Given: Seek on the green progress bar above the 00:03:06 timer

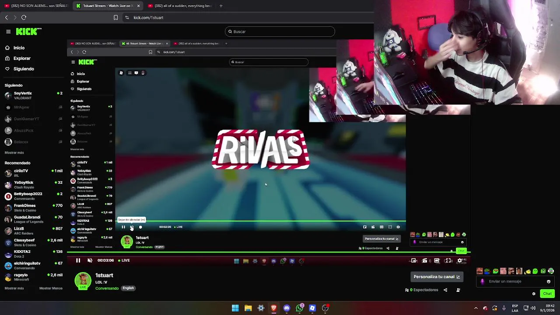Looking at the screenshot, I should coord(269,253).
